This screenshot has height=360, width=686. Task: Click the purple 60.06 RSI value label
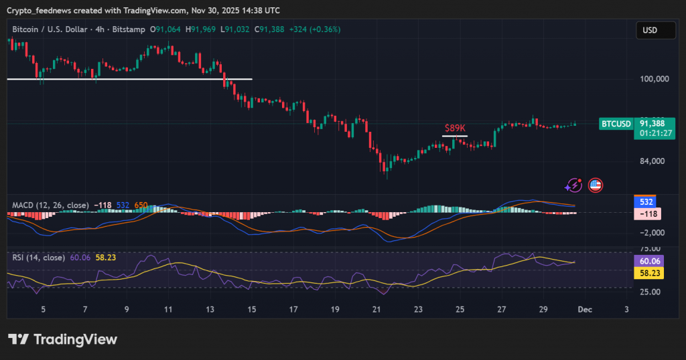647,261
